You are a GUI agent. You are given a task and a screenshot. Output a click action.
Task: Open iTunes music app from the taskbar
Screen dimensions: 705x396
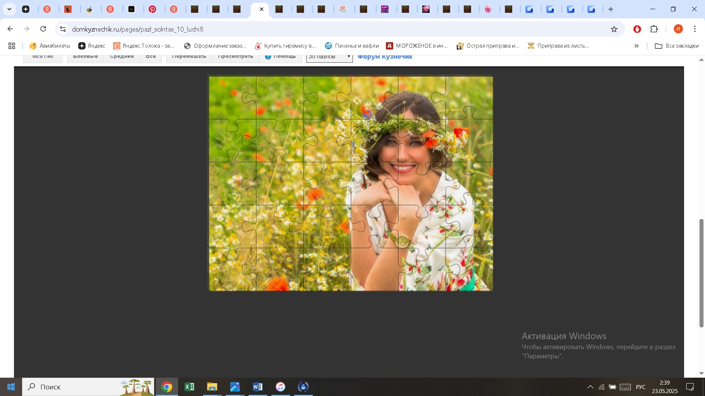pos(281,387)
